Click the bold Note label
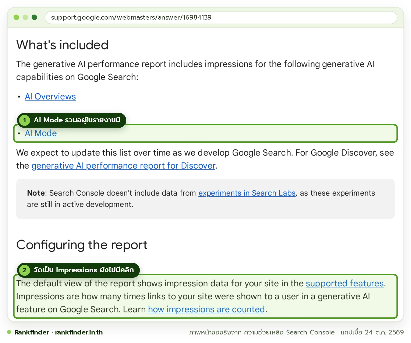Image resolution: width=411 pixels, height=343 pixels. (37, 193)
